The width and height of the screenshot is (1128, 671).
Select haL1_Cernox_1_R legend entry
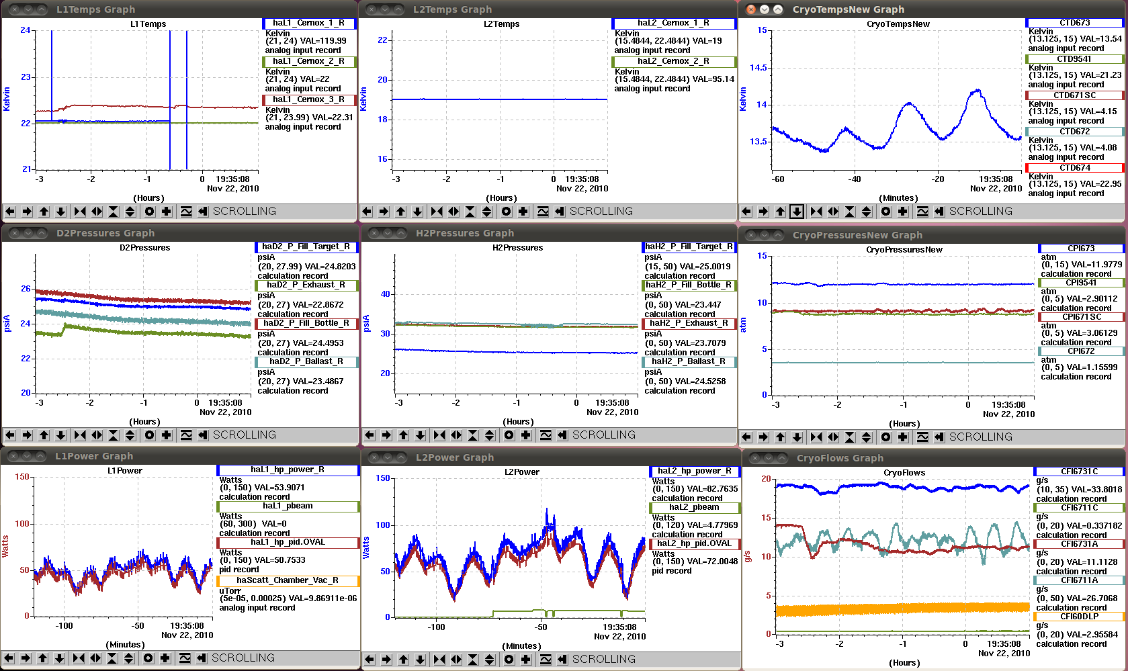308,23
